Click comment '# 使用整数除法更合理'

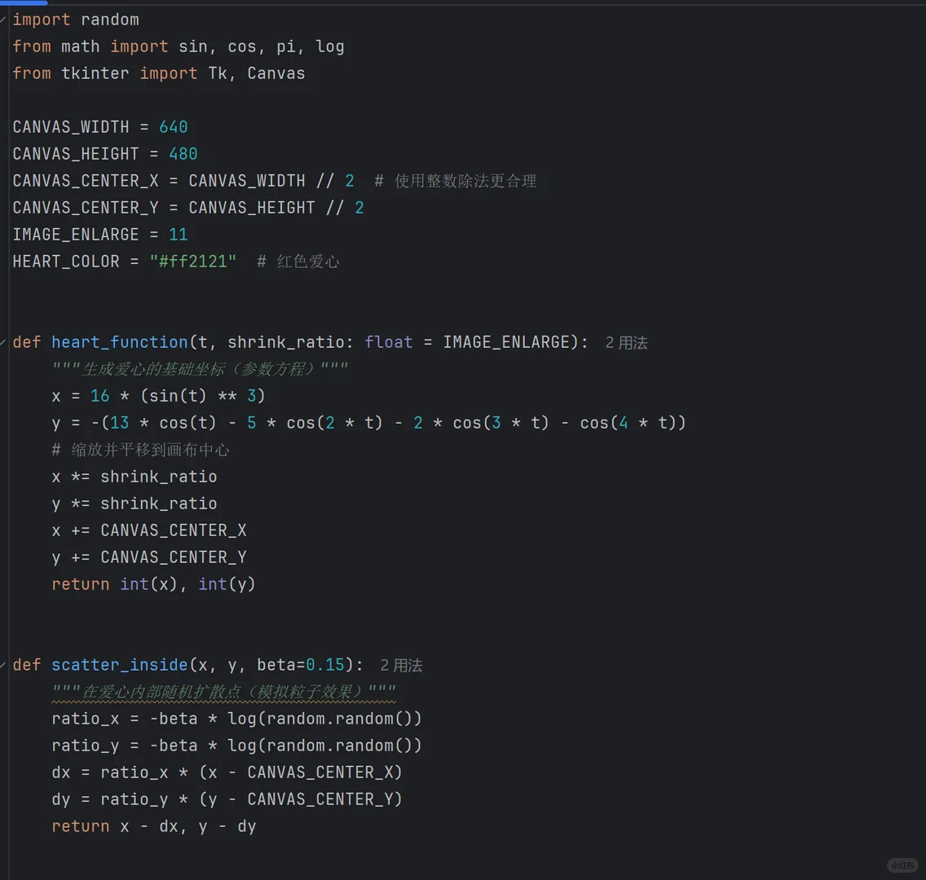[456, 181]
